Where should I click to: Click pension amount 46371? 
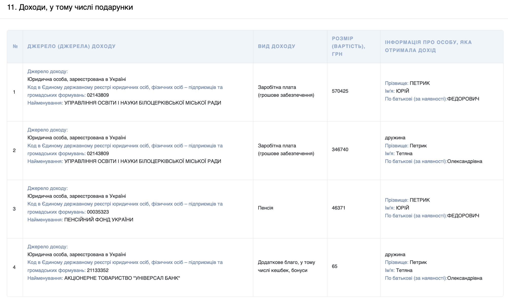click(x=338, y=208)
